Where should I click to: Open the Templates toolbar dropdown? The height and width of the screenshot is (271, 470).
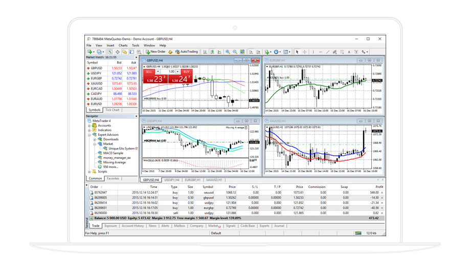[x=287, y=52]
